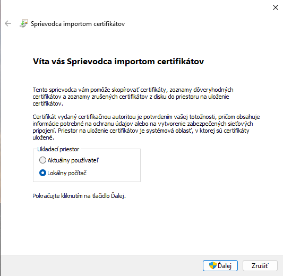
Task: Continue with the Ďalej button
Action: click(220, 265)
